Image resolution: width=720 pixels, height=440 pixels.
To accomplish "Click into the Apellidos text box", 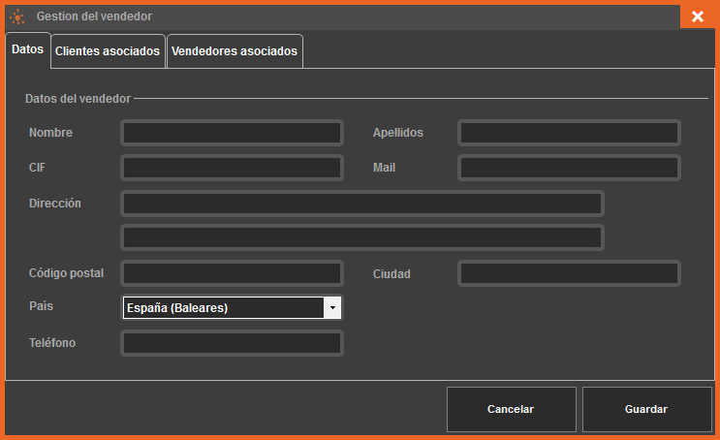I will (569, 133).
